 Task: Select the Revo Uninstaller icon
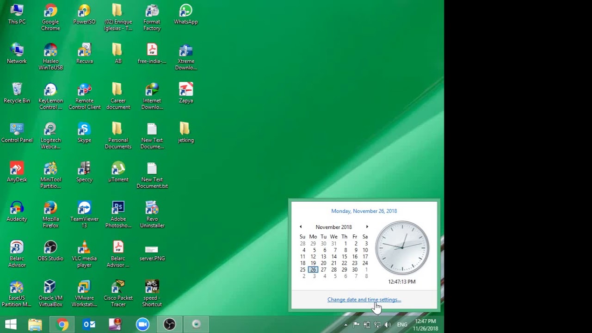pos(152,215)
